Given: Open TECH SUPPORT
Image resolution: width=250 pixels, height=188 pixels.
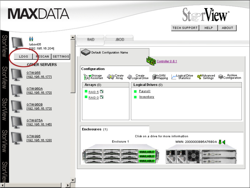Looking at the screenshot, I should click(185, 28).
